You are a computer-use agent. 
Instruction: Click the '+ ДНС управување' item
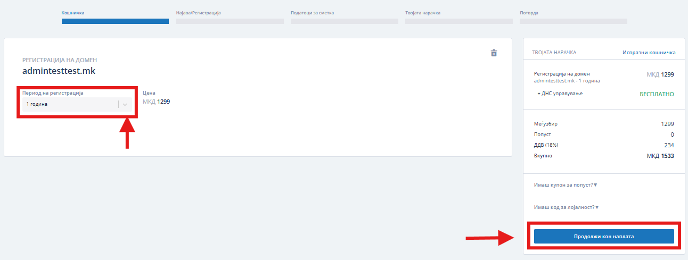click(x=560, y=94)
